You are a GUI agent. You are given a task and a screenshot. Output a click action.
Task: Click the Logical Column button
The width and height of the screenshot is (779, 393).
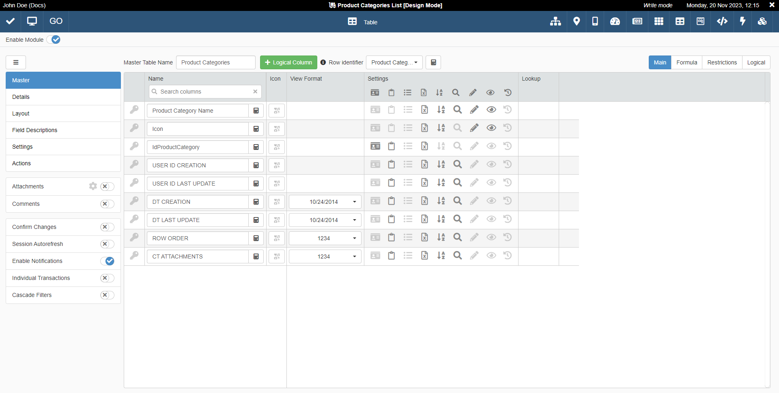pyautogui.click(x=288, y=62)
